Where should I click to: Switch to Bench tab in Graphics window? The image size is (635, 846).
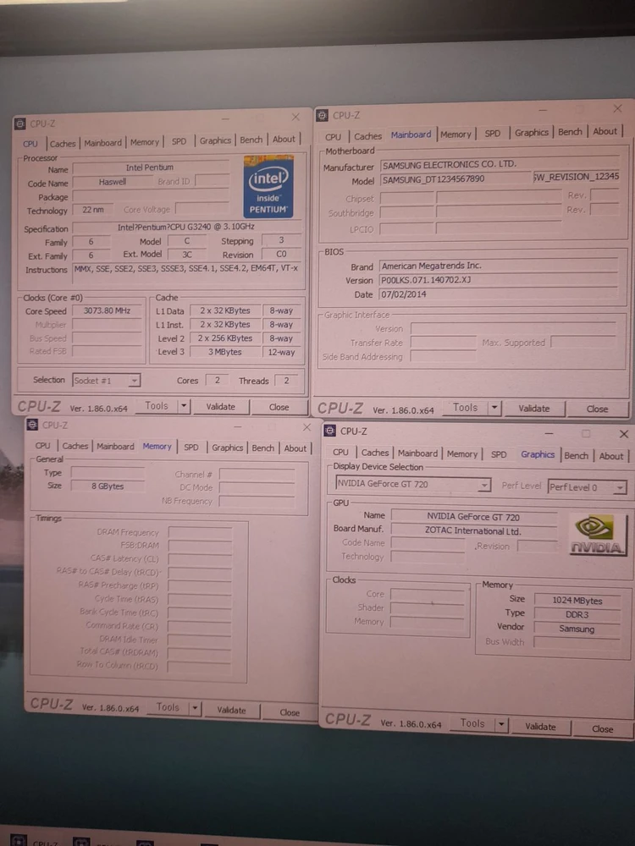pos(576,455)
